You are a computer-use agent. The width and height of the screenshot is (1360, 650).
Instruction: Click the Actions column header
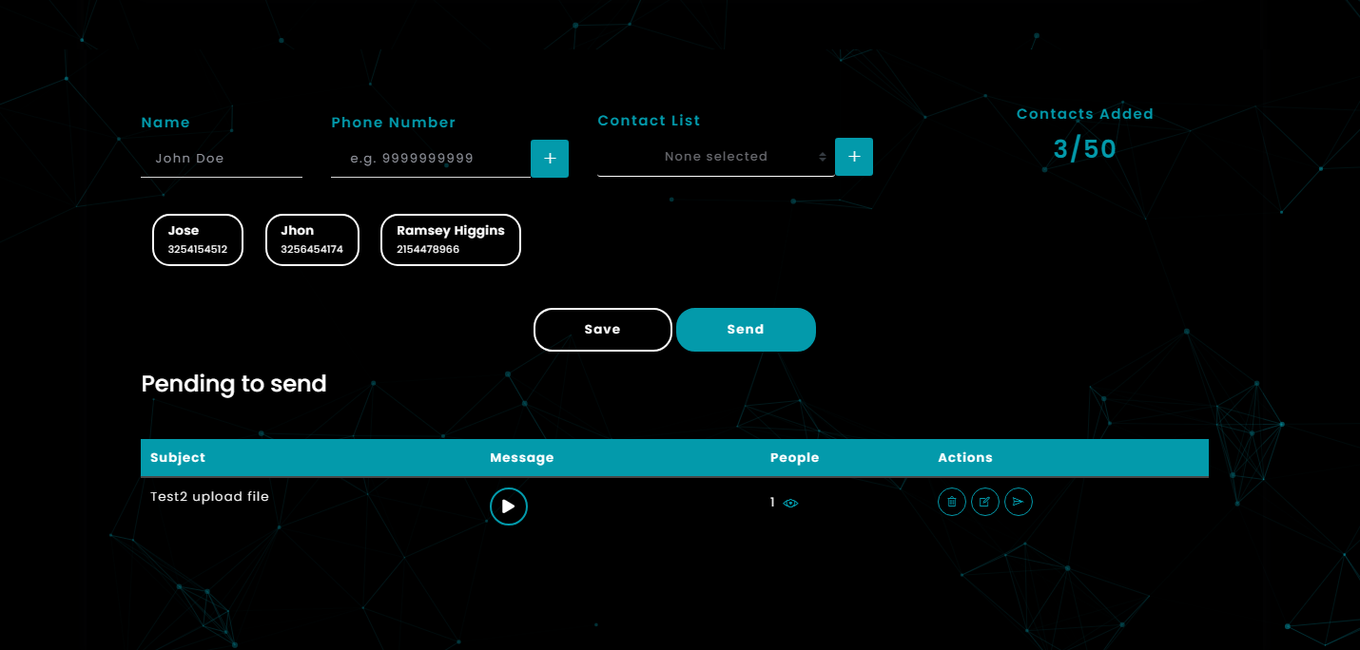[x=965, y=457]
